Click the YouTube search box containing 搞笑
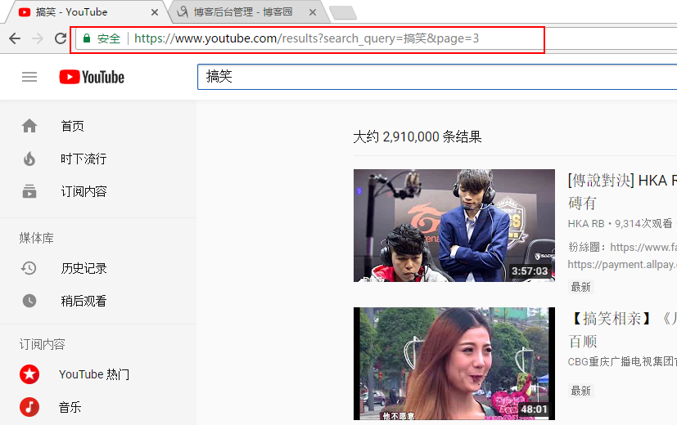Screen dimensions: 677x425 437,77
